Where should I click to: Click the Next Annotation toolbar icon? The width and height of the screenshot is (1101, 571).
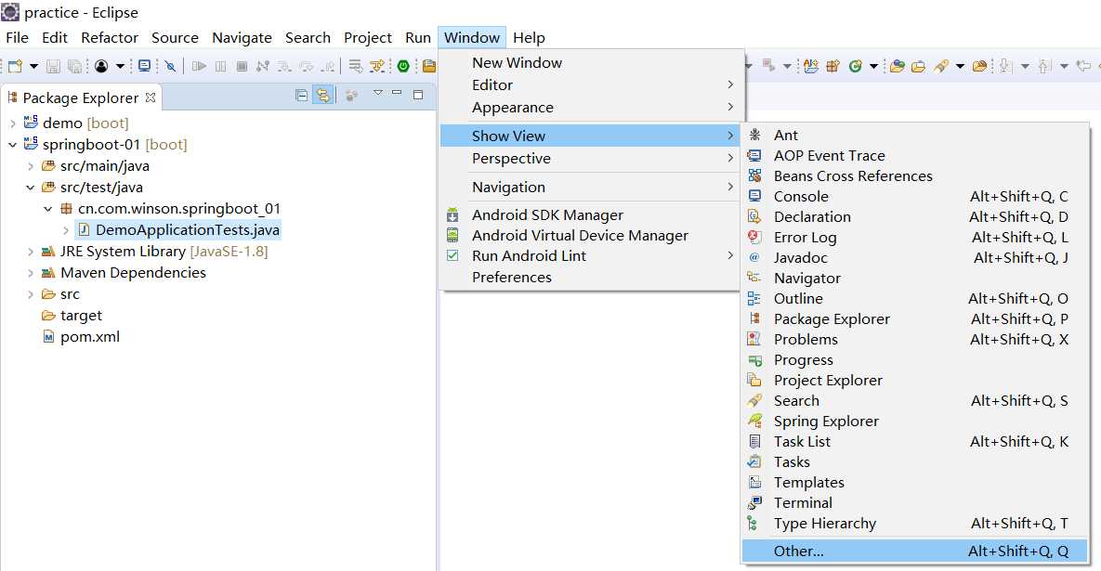click(1004, 66)
